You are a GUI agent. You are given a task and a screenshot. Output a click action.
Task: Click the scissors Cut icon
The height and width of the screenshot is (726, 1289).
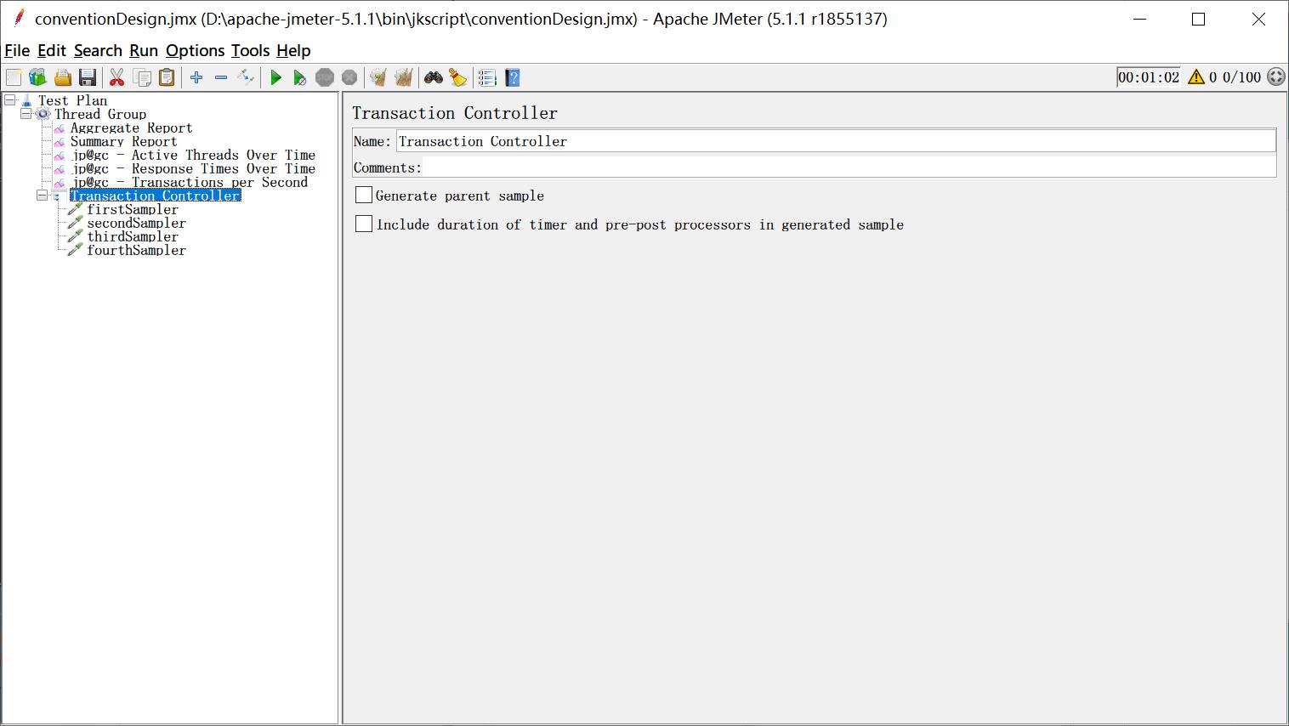click(117, 78)
